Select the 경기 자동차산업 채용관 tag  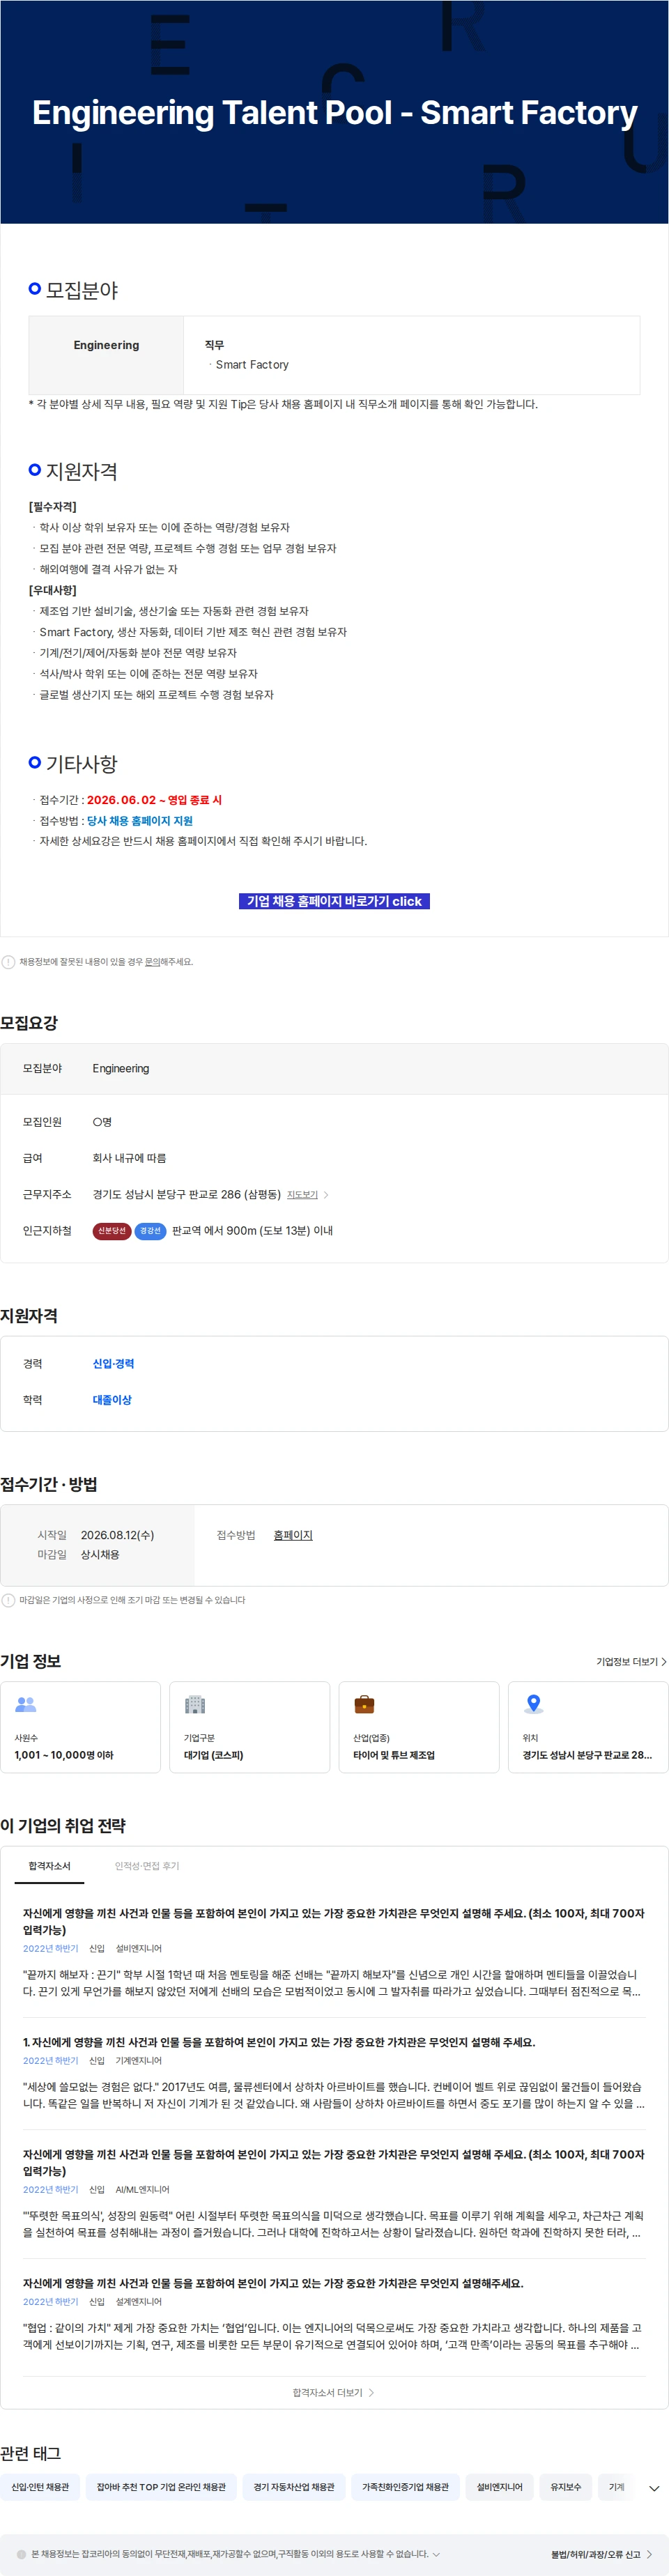click(x=294, y=2487)
